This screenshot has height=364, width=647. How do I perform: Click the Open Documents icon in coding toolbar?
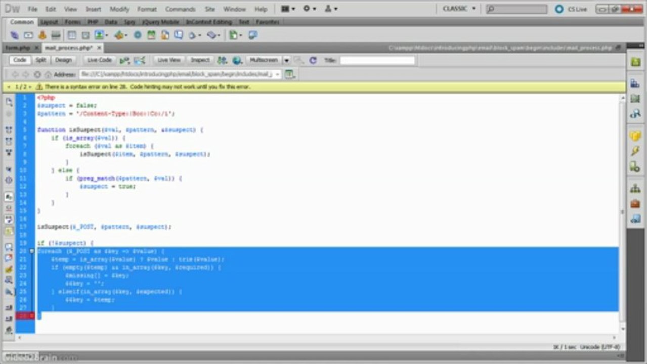pos(9,102)
